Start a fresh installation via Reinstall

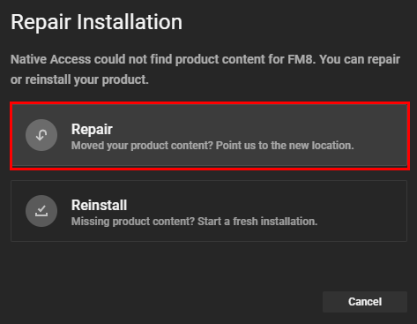209,211
